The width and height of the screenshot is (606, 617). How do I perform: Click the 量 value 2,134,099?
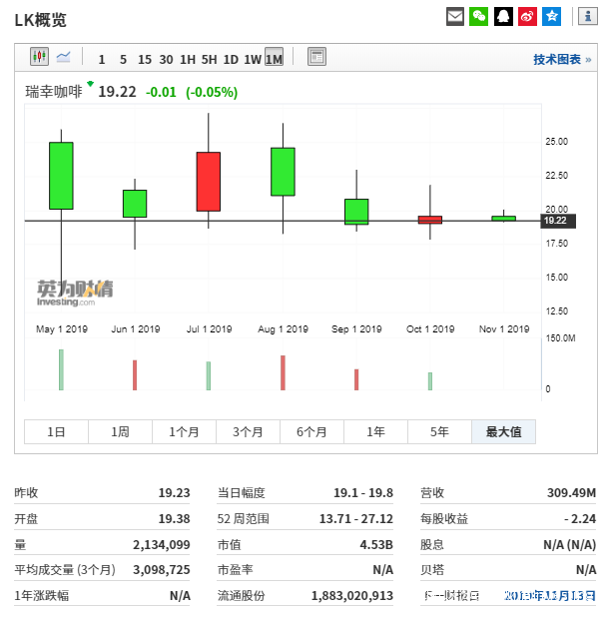pos(162,544)
